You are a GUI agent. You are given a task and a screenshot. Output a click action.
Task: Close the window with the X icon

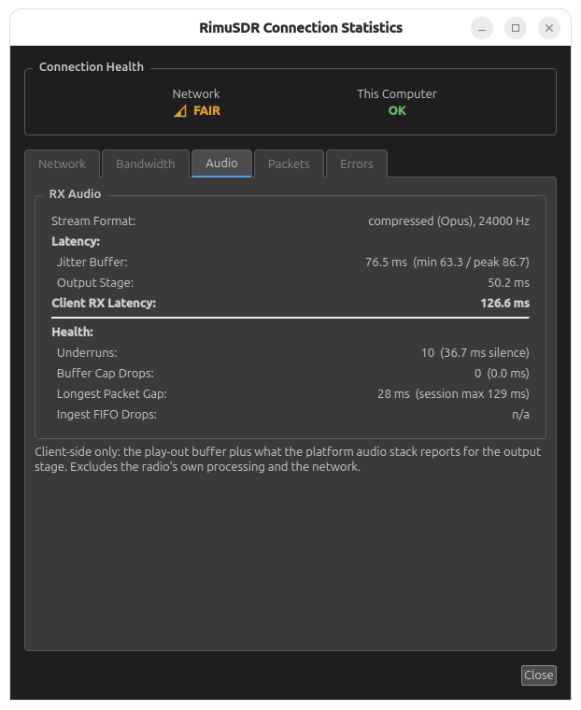(549, 28)
